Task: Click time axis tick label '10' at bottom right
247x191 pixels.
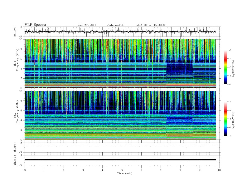Action: (219, 170)
